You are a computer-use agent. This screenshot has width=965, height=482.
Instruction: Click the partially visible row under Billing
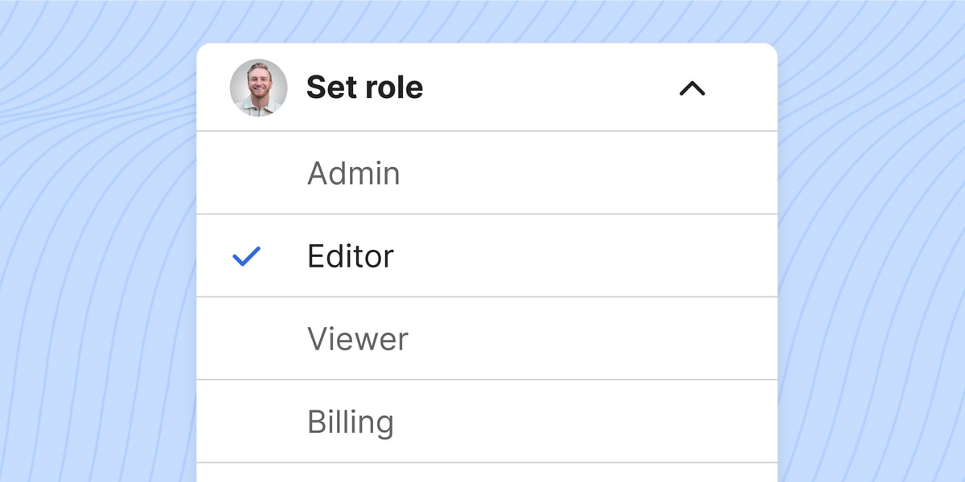[487, 472]
